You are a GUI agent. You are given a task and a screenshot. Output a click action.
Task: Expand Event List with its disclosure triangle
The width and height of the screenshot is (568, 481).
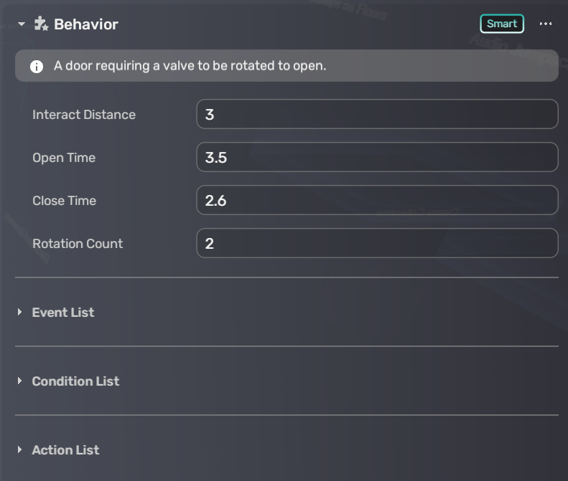[x=20, y=313]
